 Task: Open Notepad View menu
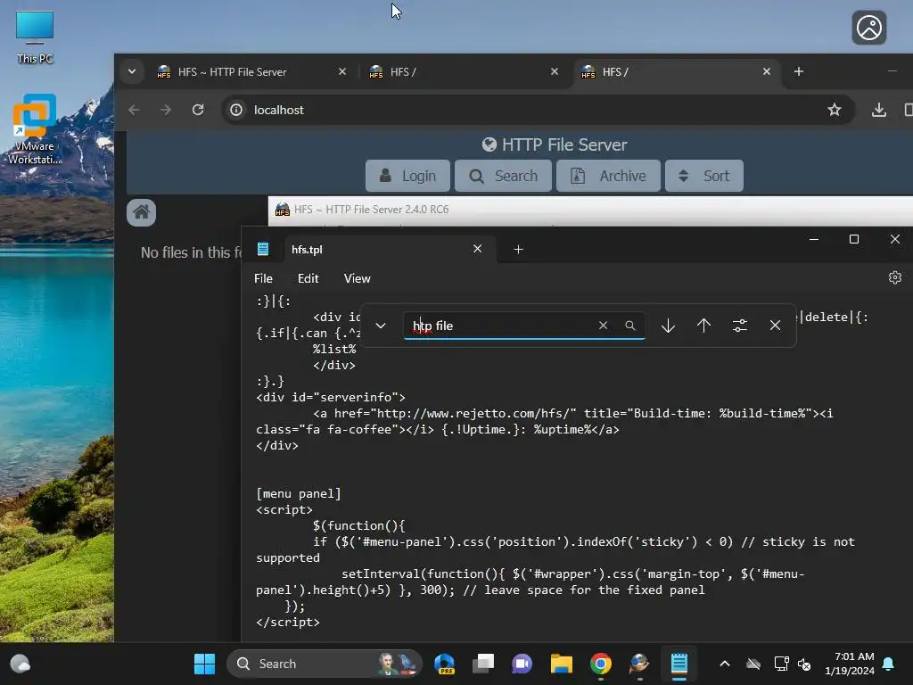357,279
